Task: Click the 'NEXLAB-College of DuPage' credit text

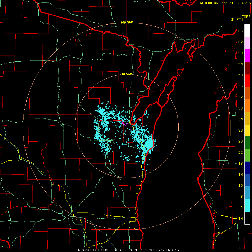Action: pyautogui.click(x=224, y=3)
